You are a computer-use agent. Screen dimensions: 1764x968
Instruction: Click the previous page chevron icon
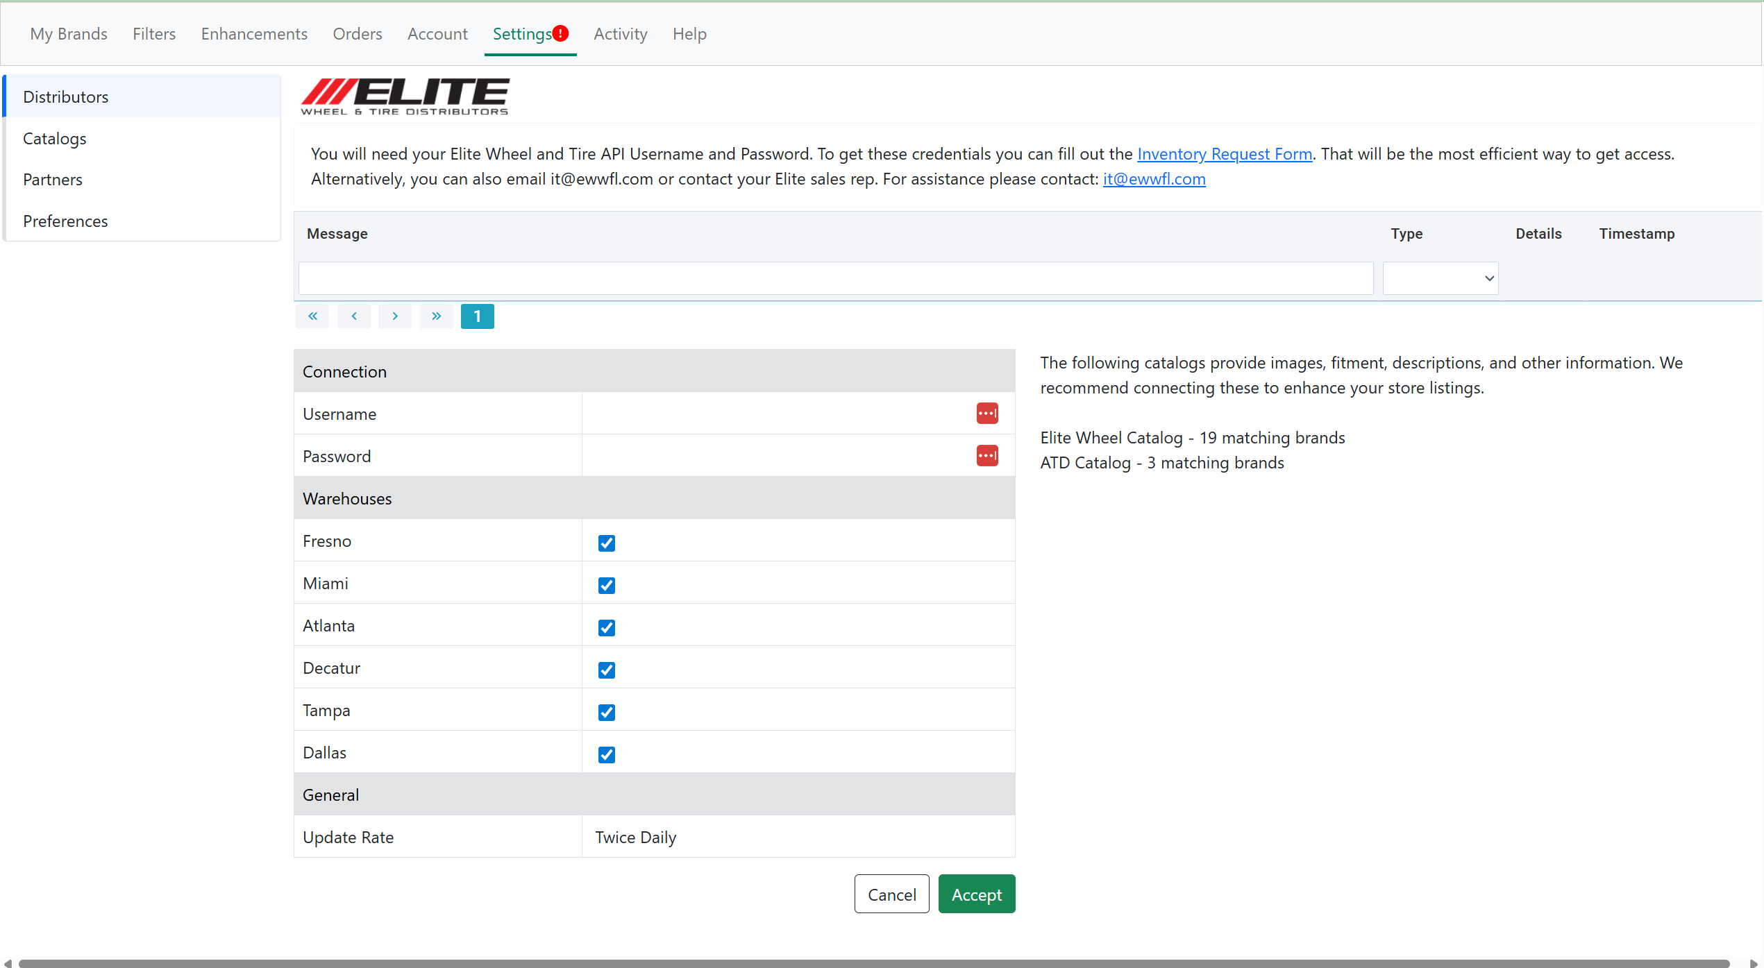click(354, 316)
